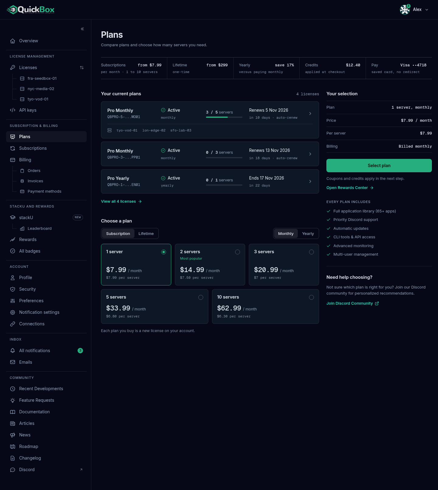Viewport: 438px width, 490px height.
Task: Click the Monthly billing segment
Action: click(x=286, y=234)
